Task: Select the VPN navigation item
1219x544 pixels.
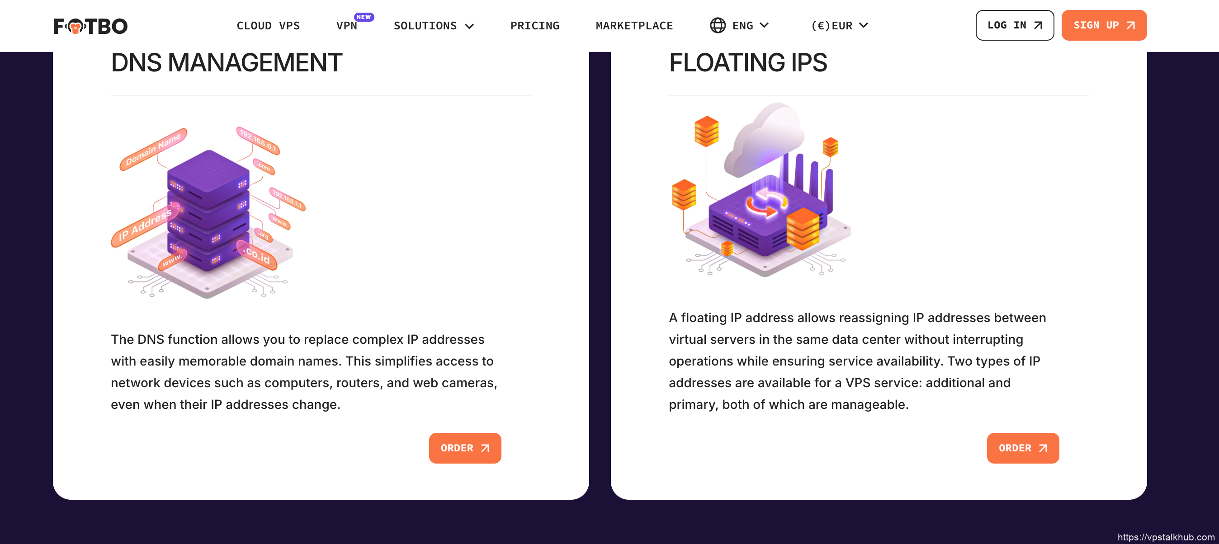Action: tap(346, 26)
